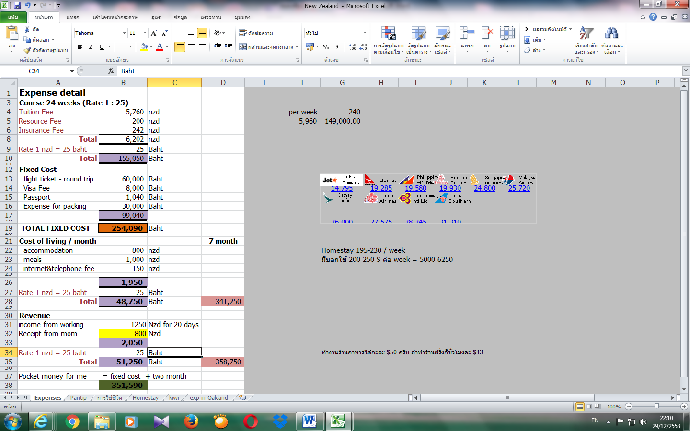Switch to the แทรก ribbon tab
The width and height of the screenshot is (690, 431).
(73, 17)
